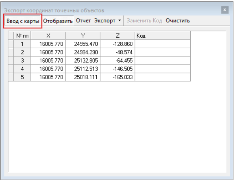
Task: Click the Код cell in row 5
Action: 163,77
